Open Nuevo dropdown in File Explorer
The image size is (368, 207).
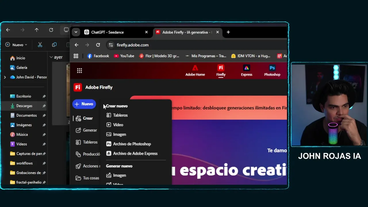16,45
